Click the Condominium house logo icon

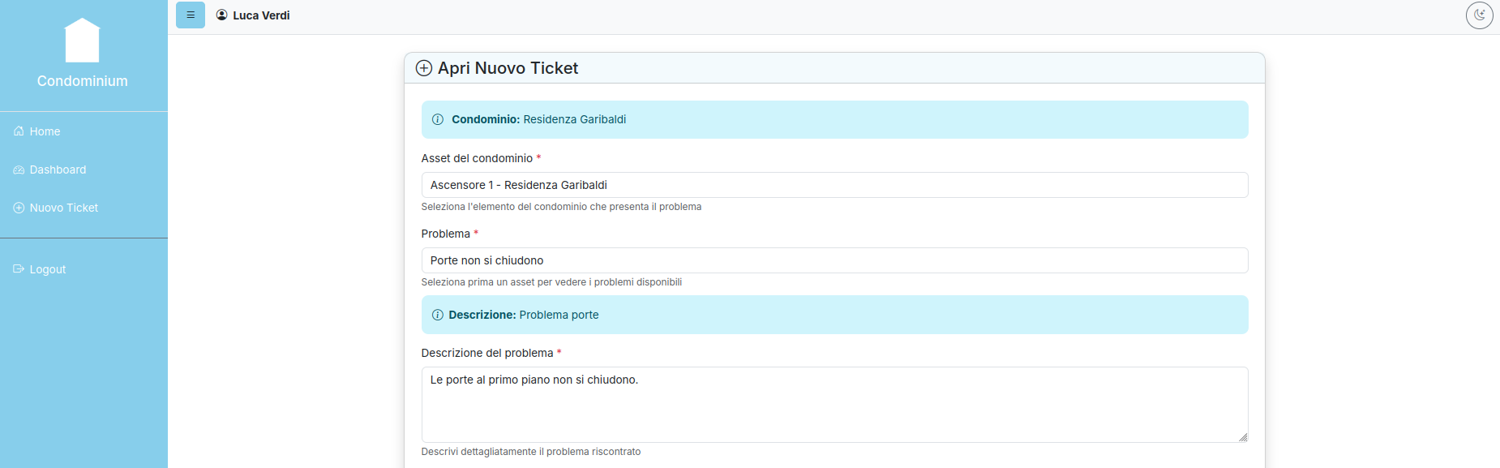click(x=82, y=41)
